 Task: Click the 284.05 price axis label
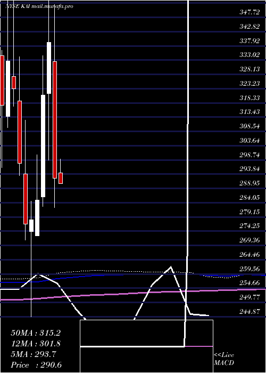coord(250,198)
